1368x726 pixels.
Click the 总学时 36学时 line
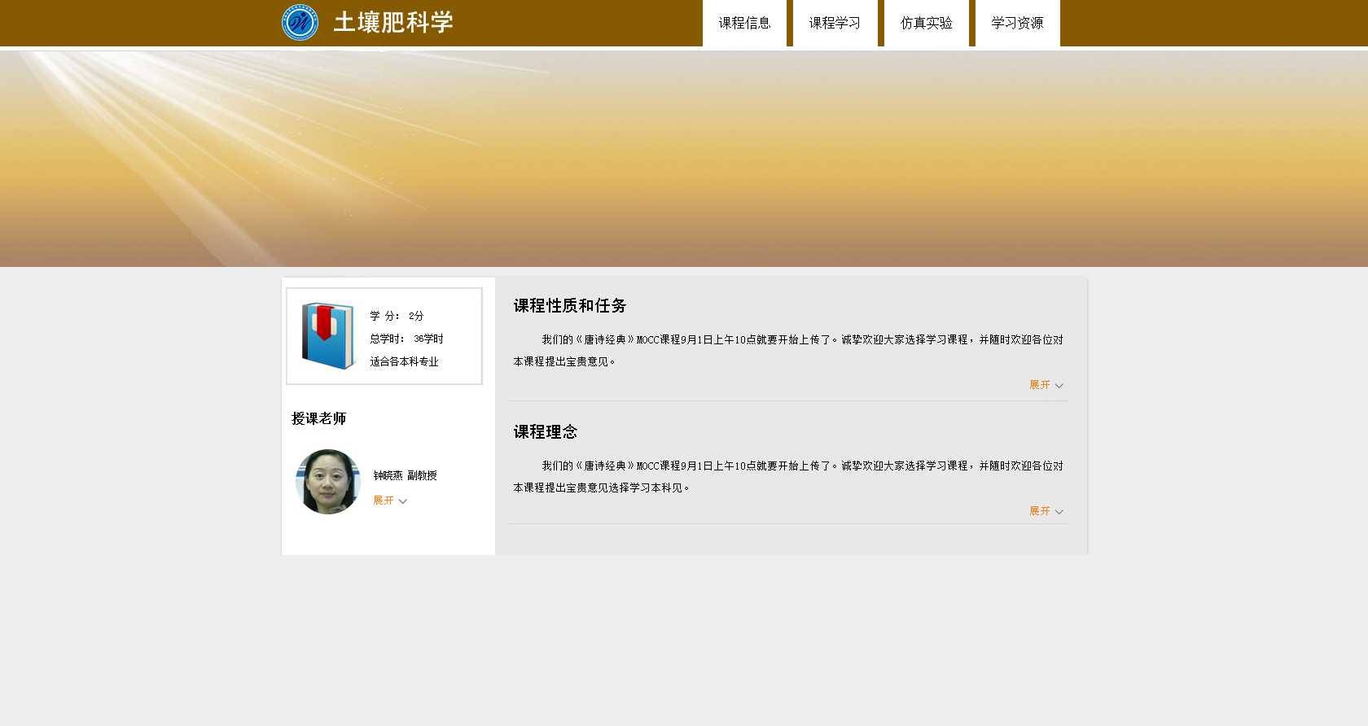(x=406, y=339)
